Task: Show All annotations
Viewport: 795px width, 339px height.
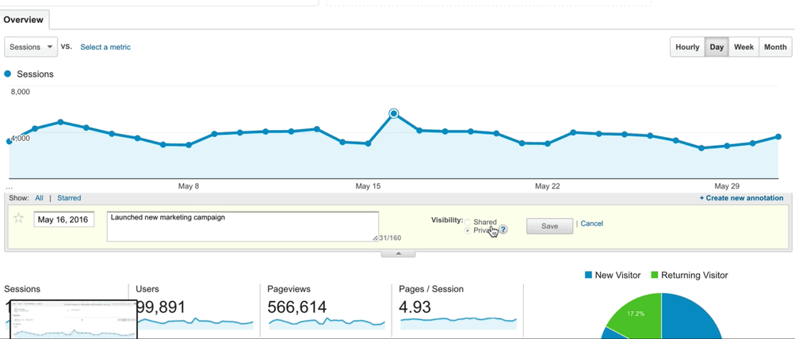Action: (x=39, y=198)
